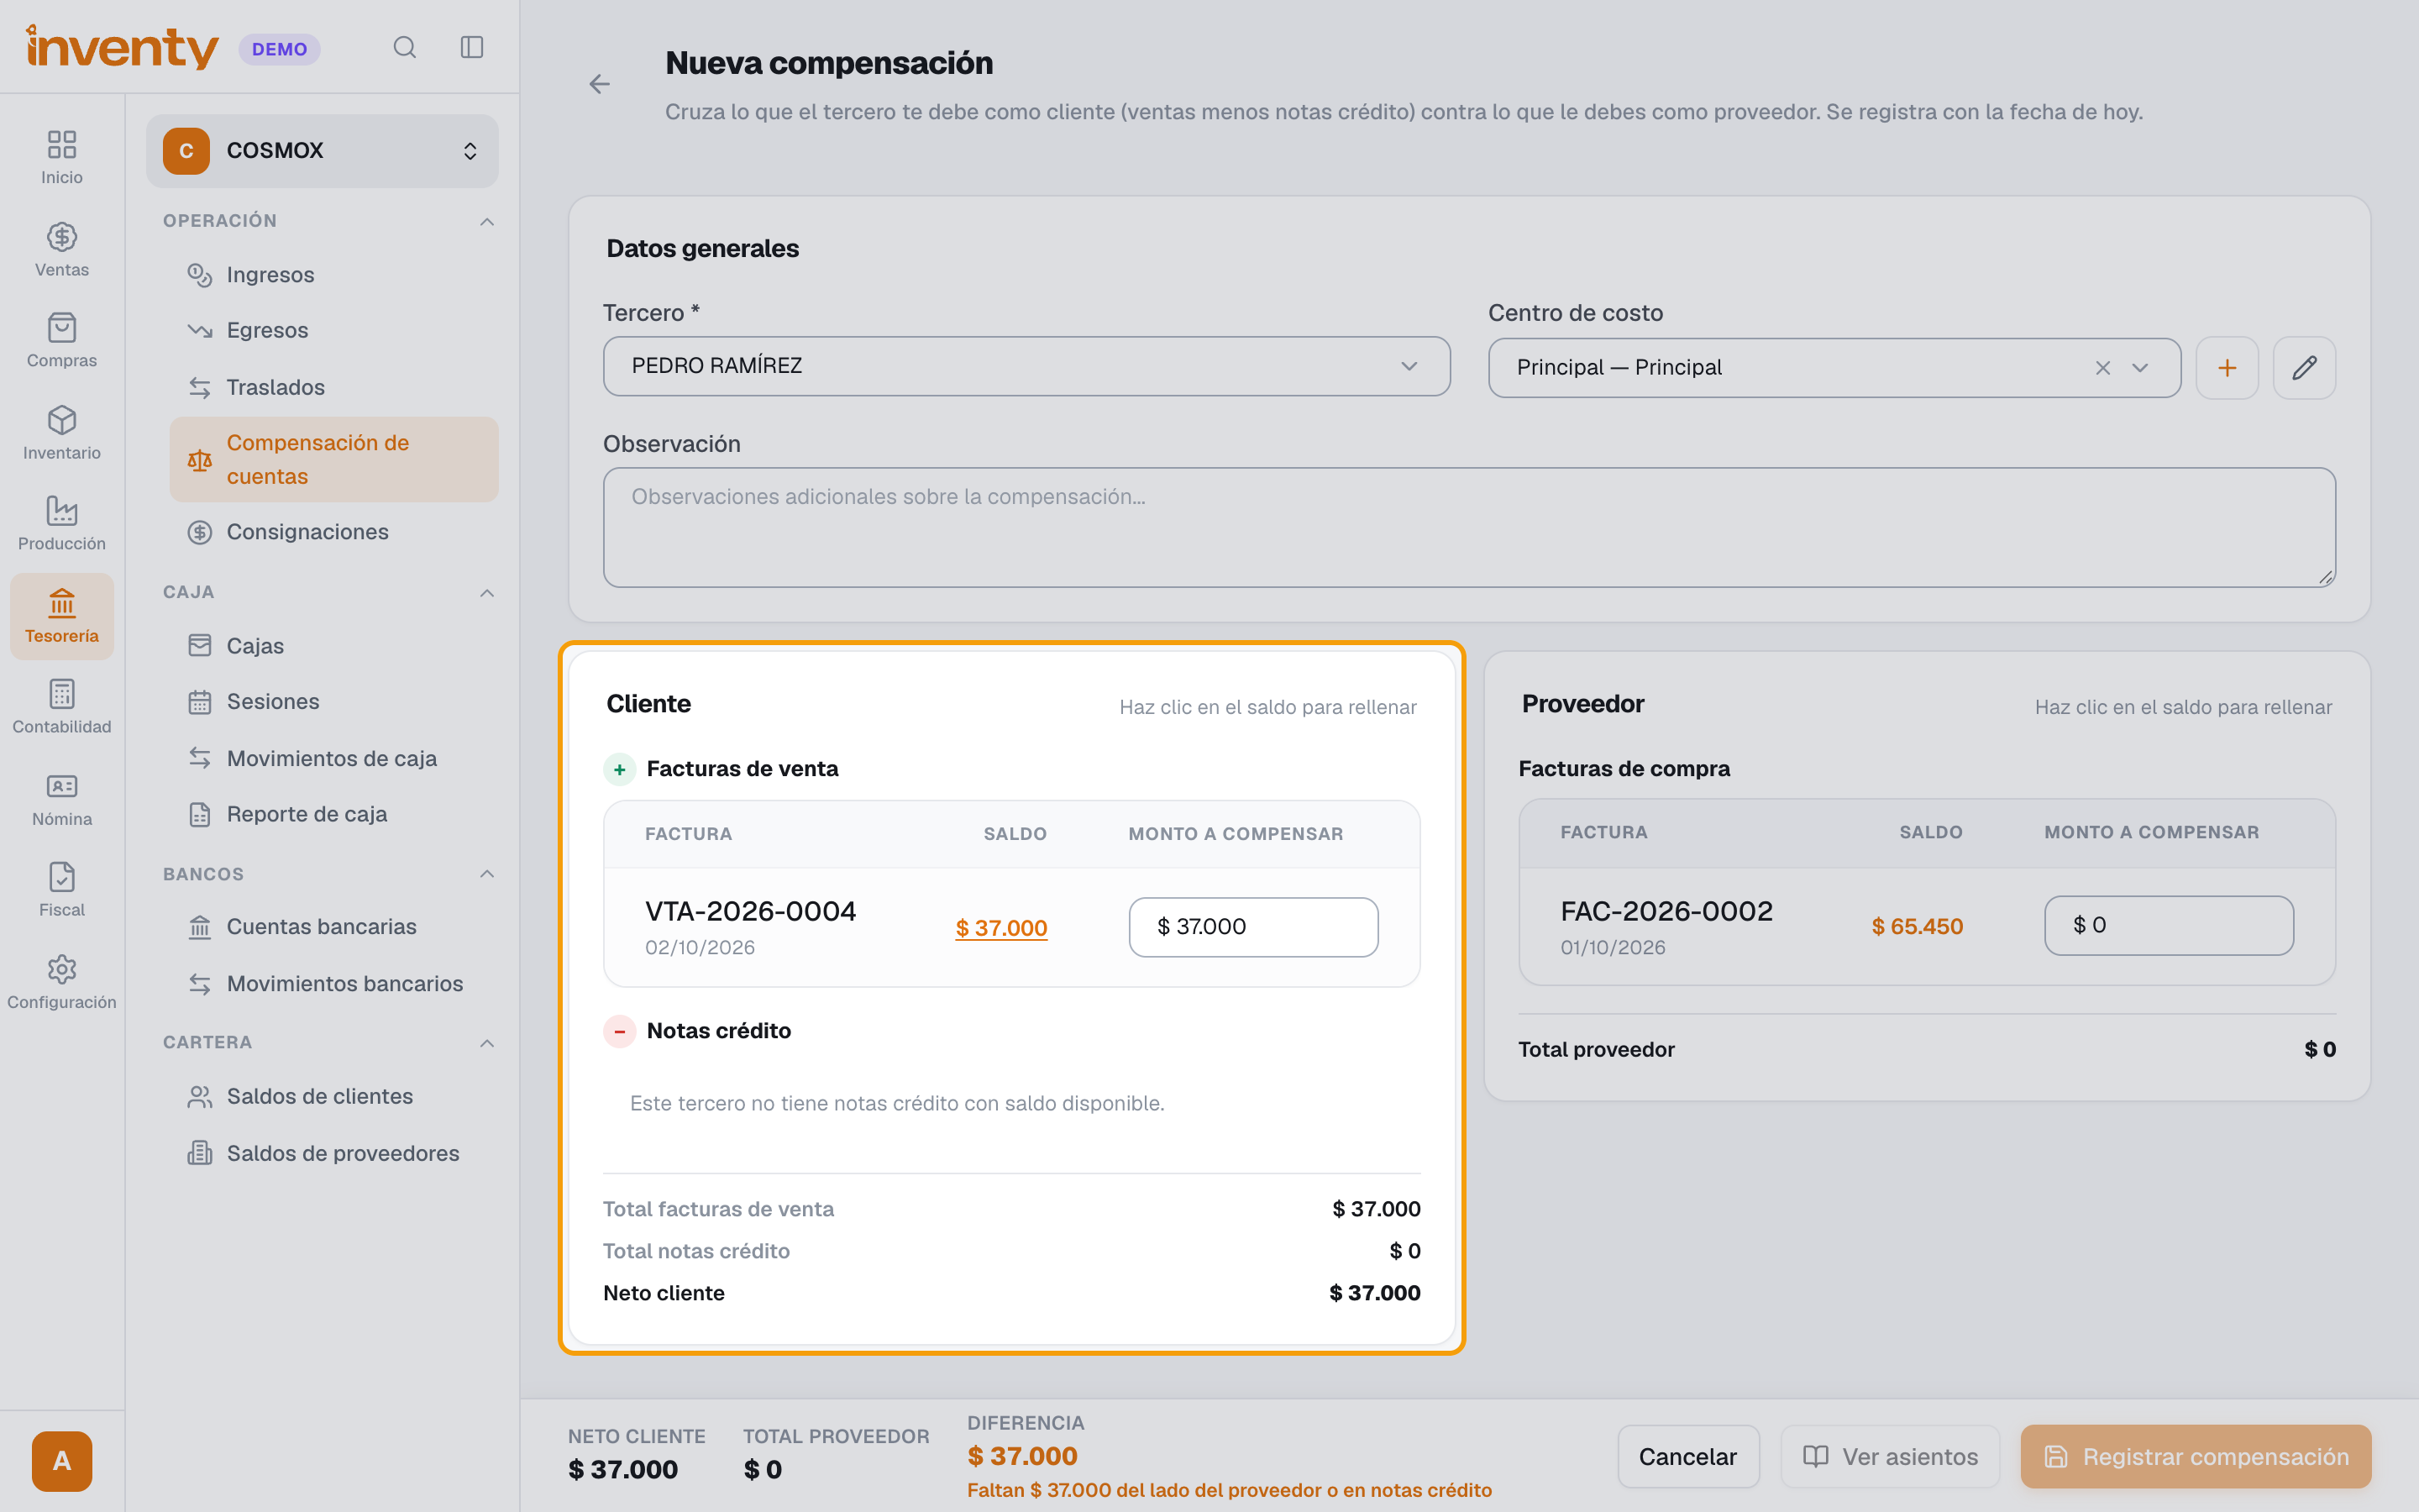Screen dimensions: 2419x1512
Task: Click the VTA-2026-0004 monto a compensar field
Action: click(x=1253, y=927)
